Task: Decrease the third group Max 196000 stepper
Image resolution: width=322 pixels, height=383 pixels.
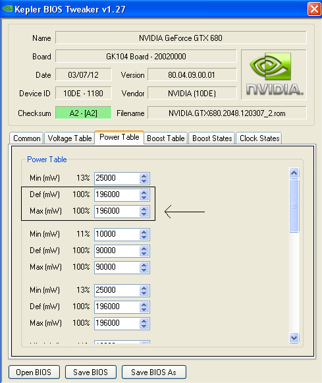Action: click(x=144, y=326)
